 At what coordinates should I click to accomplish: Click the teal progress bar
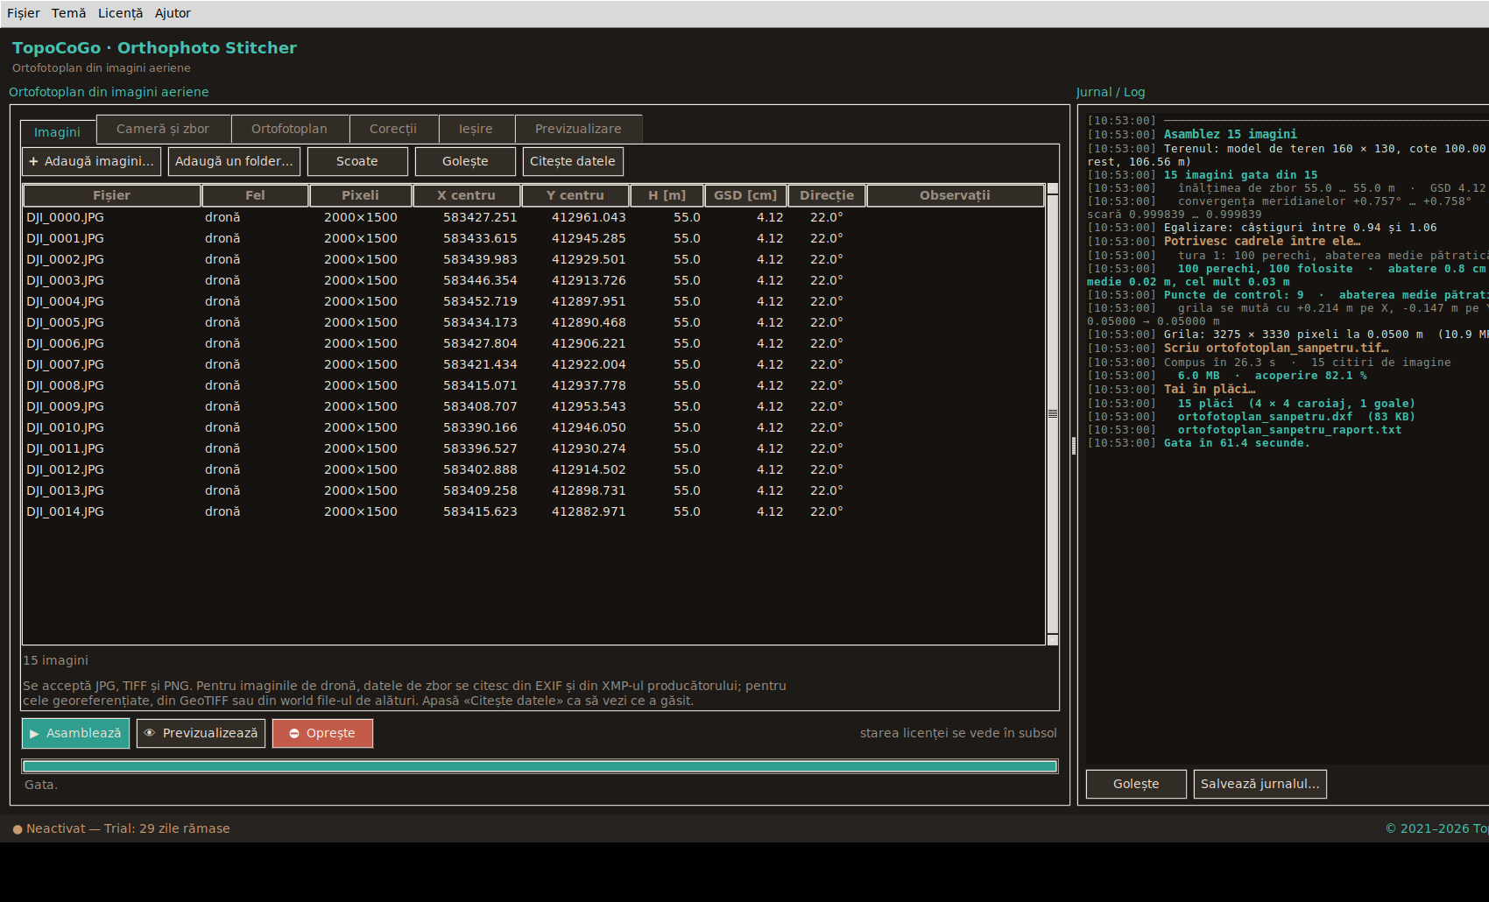click(x=540, y=766)
